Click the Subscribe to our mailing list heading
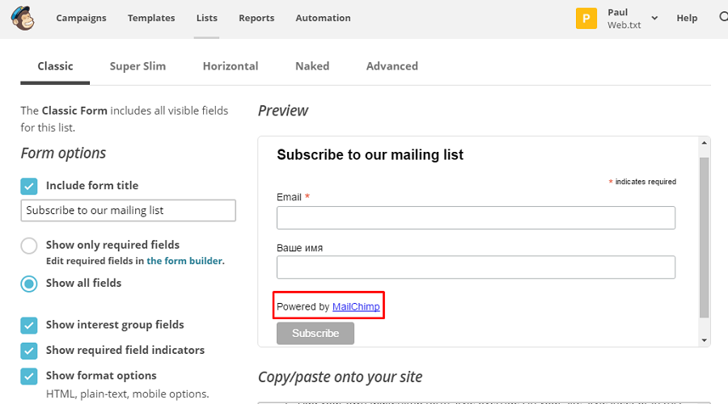The image size is (728, 404). pos(370,155)
